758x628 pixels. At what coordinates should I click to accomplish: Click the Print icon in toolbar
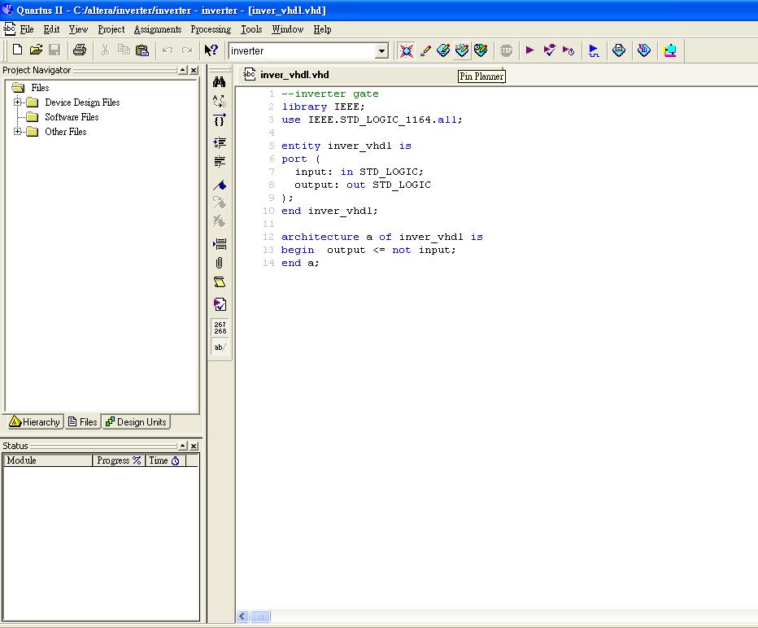pyautogui.click(x=80, y=50)
